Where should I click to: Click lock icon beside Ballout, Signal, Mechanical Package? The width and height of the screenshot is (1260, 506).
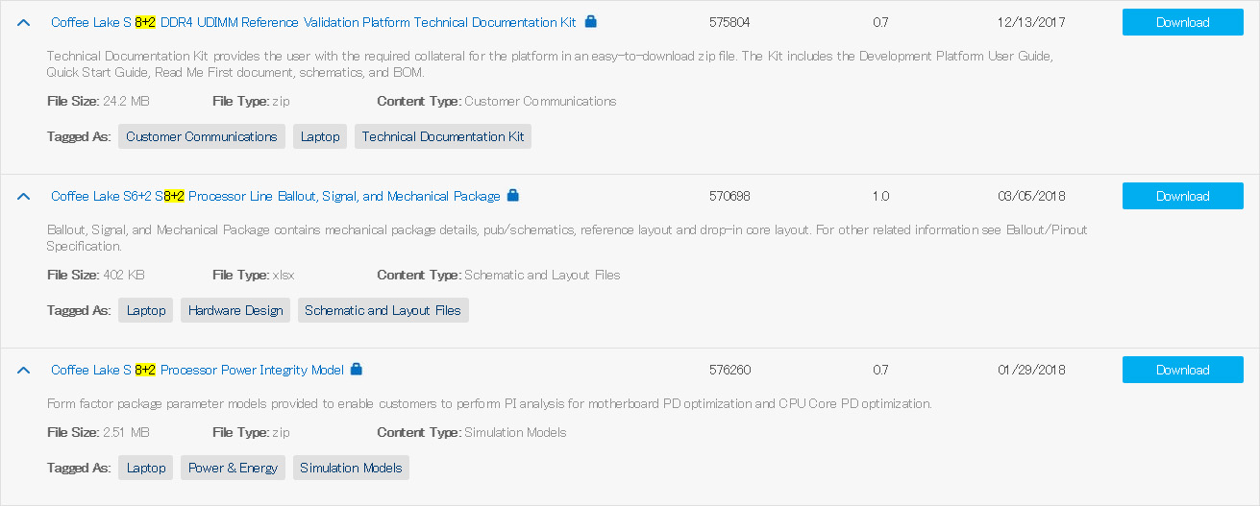coord(512,195)
